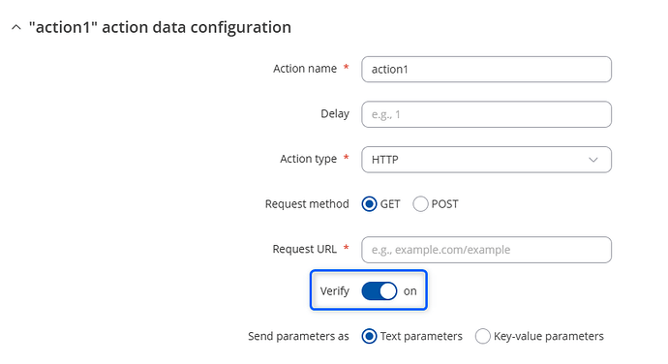This screenshot has width=668, height=364.
Task: Focus the Action name field containing action1
Action: click(x=487, y=69)
